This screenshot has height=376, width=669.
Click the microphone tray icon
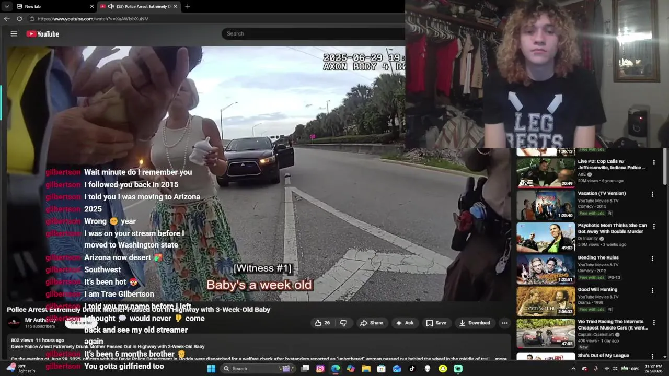pos(596,368)
